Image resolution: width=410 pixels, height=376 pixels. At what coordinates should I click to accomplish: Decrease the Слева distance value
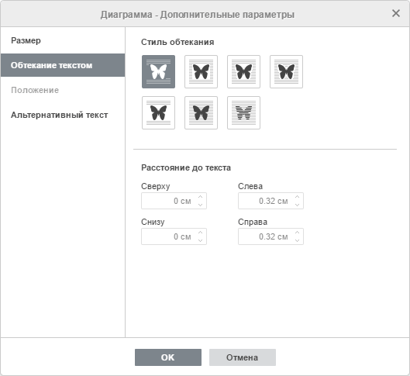(x=297, y=205)
